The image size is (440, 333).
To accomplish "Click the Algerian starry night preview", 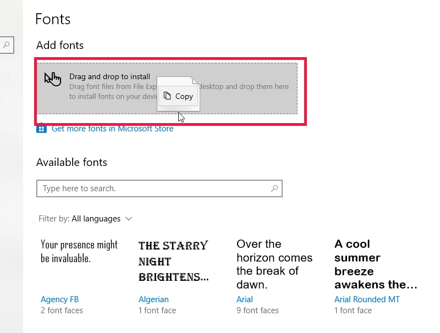I will point(174,261).
